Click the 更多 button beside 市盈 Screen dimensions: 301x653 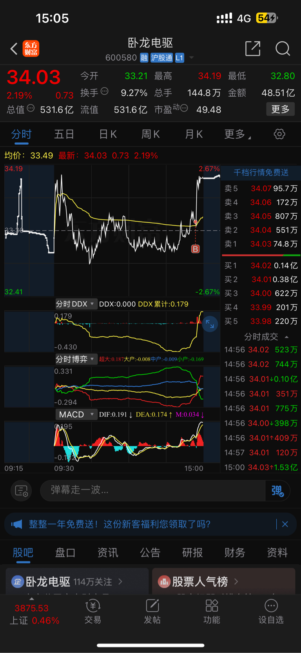280,109
